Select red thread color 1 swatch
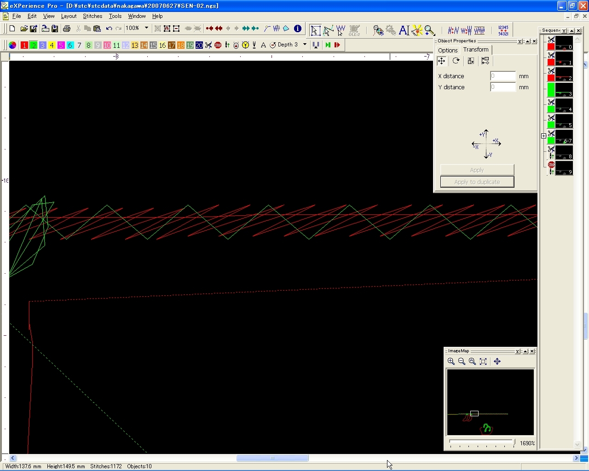 pyautogui.click(x=24, y=45)
